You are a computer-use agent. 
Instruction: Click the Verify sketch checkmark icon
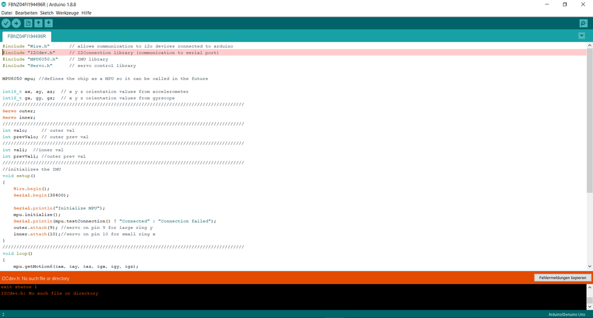pos(6,23)
